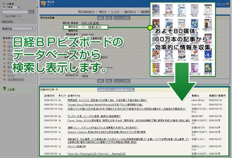Open the 高度な検索... link
The image size is (232, 158).
8,22
